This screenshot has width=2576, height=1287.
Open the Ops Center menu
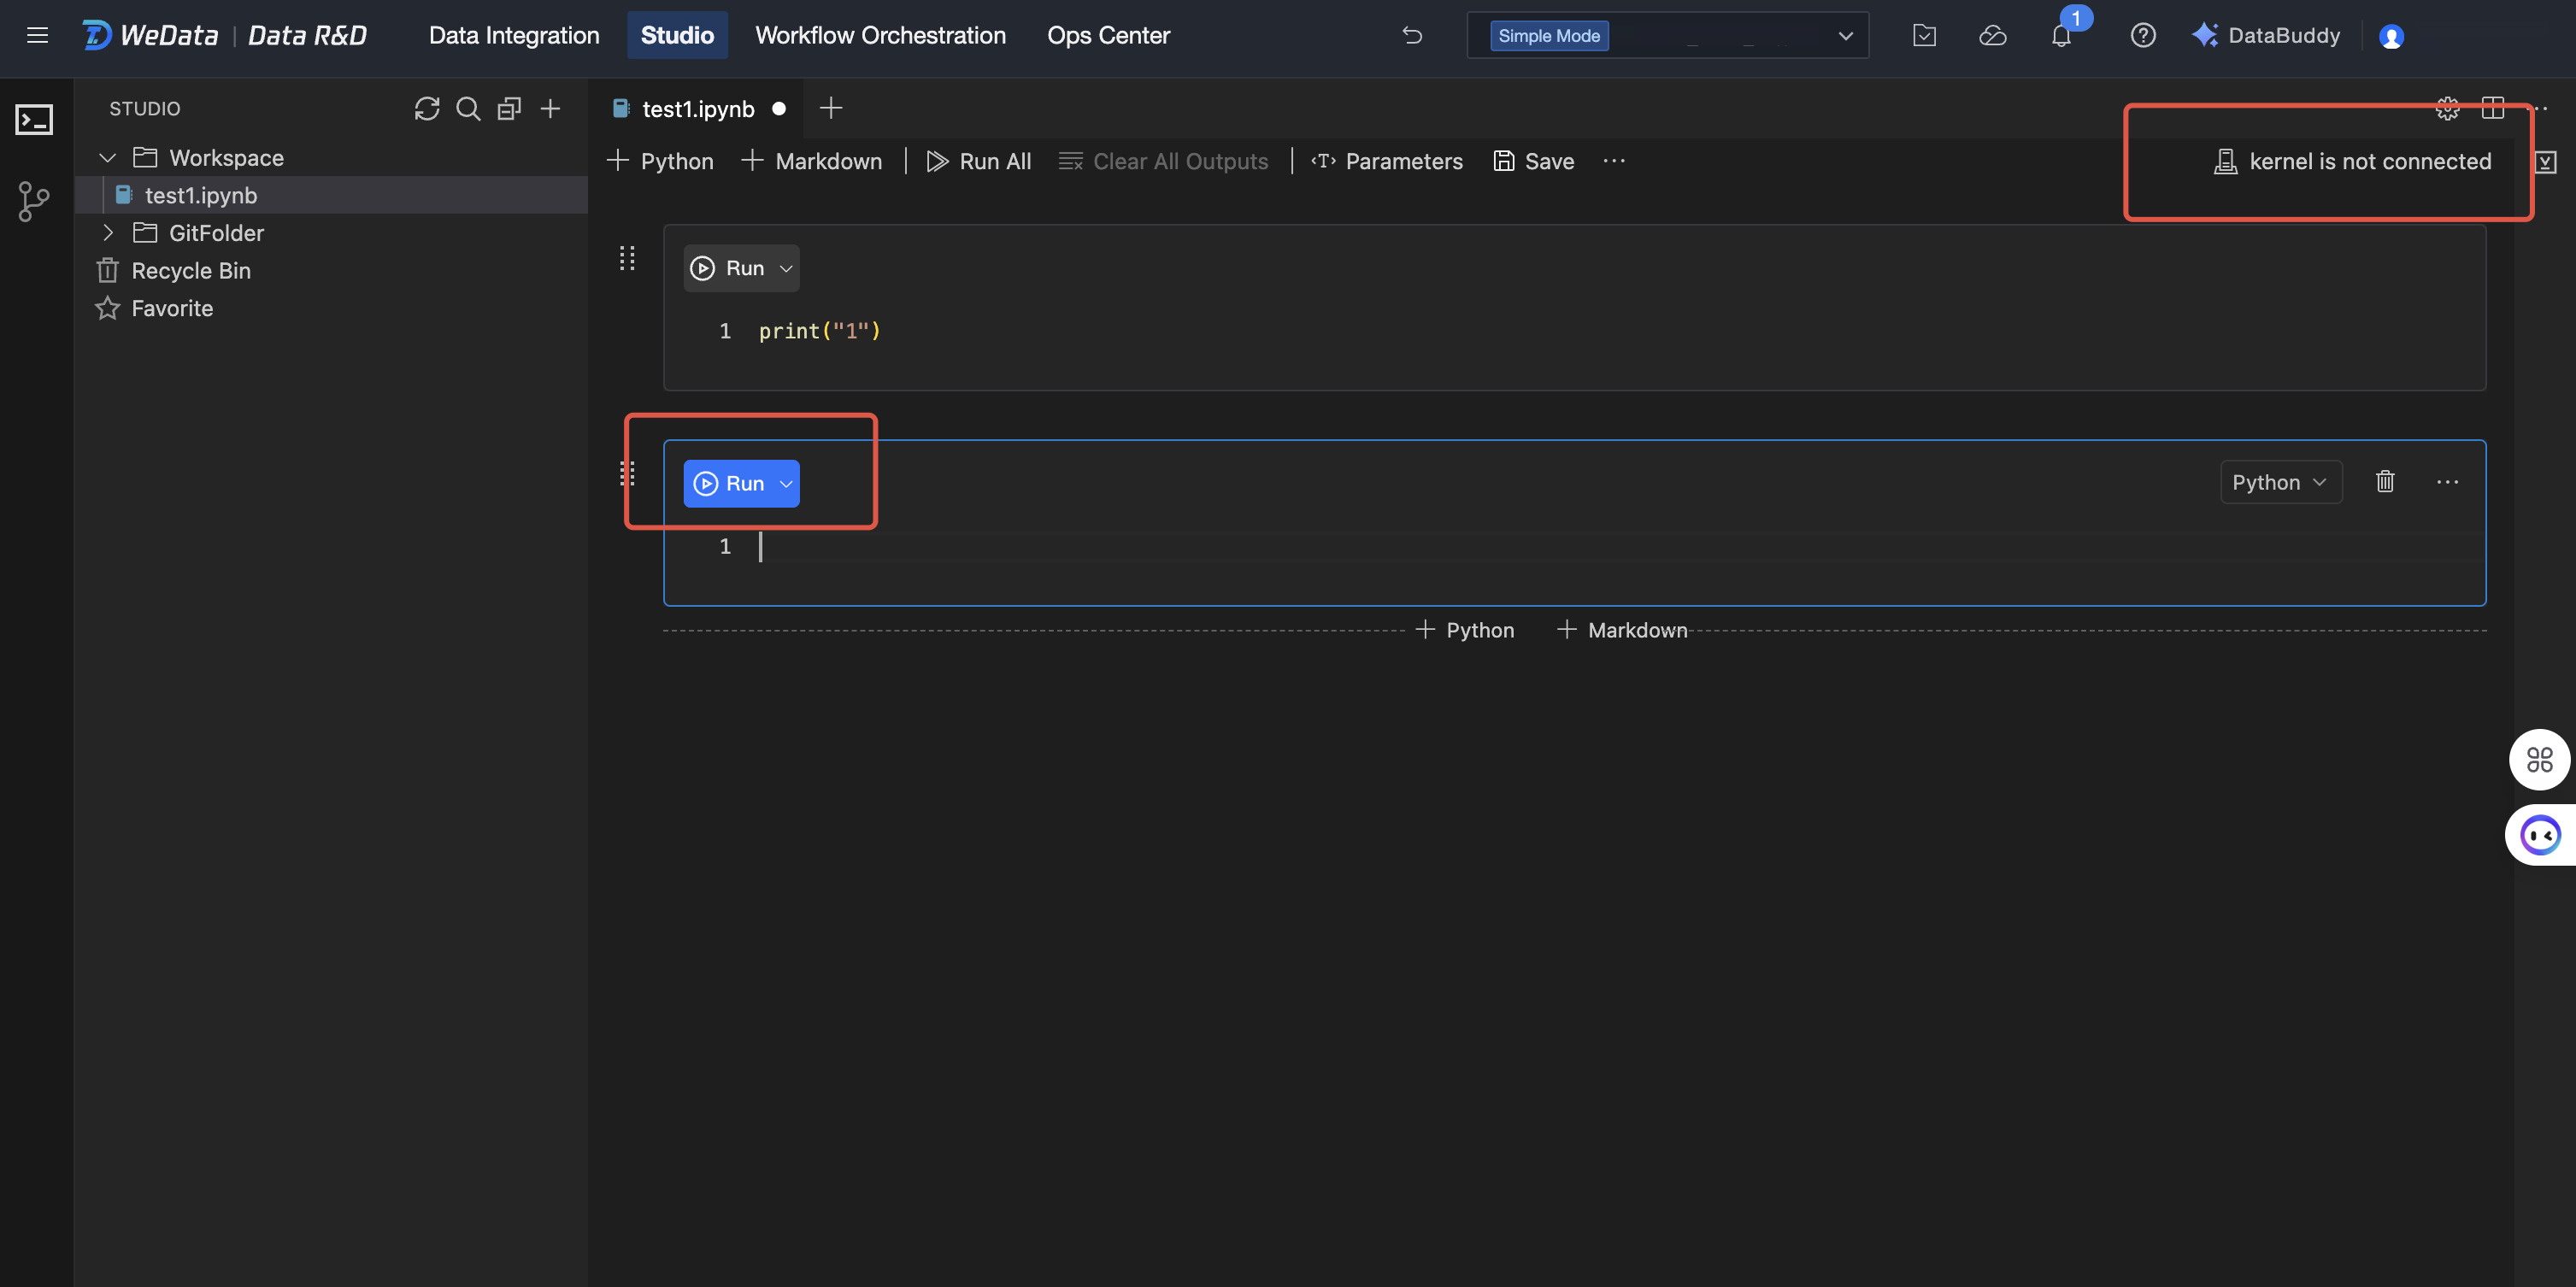click(1108, 36)
